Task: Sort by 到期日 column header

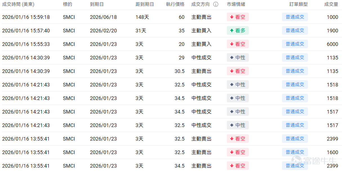Action: coord(97,4)
